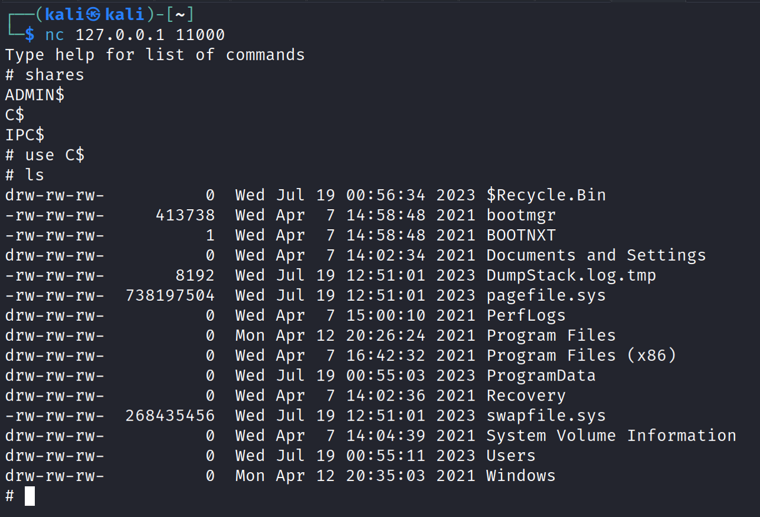Select the bootmgr file name
Image resolution: width=760 pixels, height=517 pixels.
click(x=521, y=215)
